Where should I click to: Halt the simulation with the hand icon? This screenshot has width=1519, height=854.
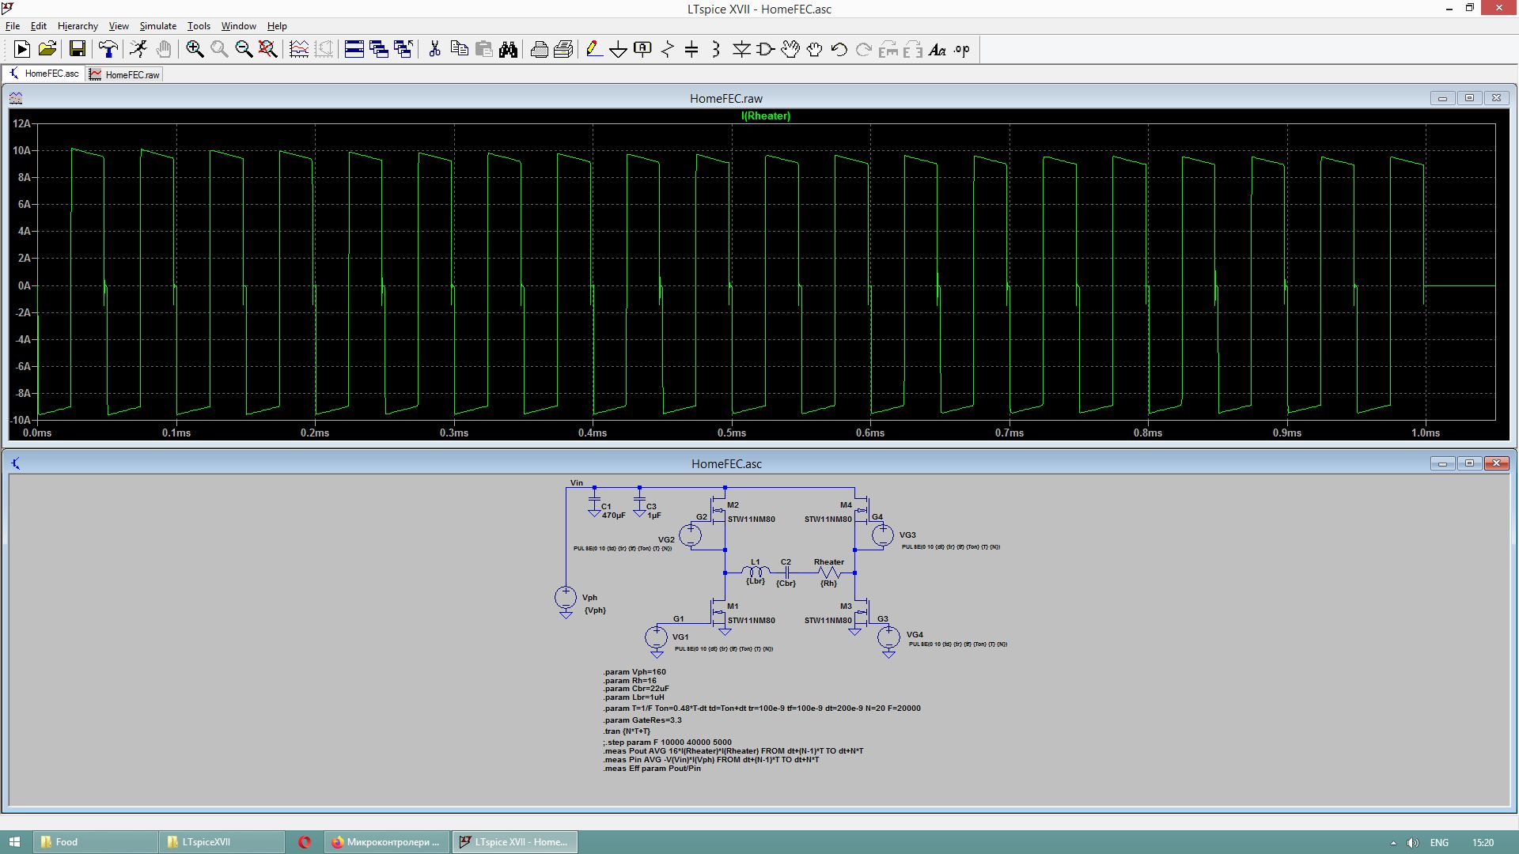pos(163,50)
